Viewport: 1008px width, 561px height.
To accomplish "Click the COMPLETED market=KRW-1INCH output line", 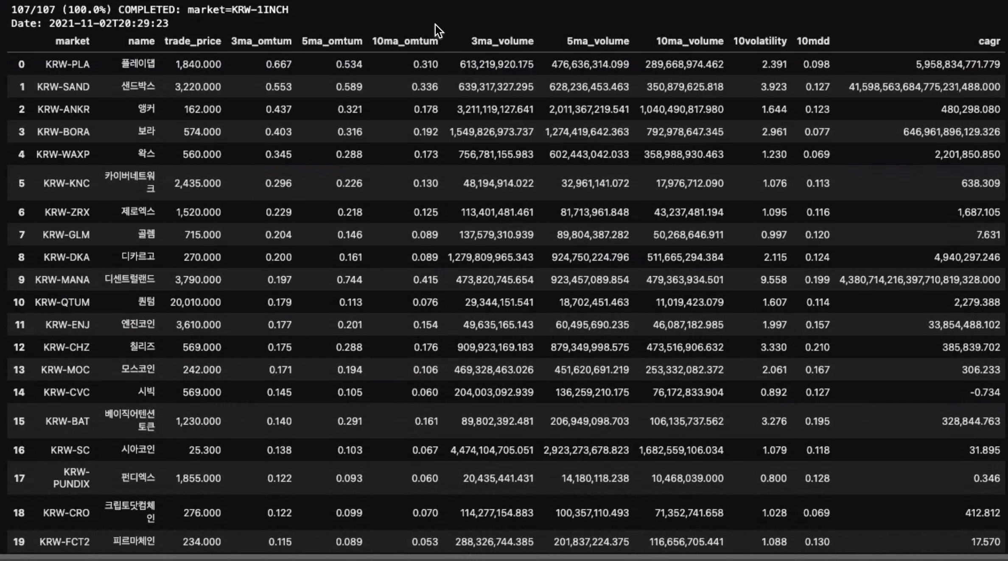I will pyautogui.click(x=150, y=9).
